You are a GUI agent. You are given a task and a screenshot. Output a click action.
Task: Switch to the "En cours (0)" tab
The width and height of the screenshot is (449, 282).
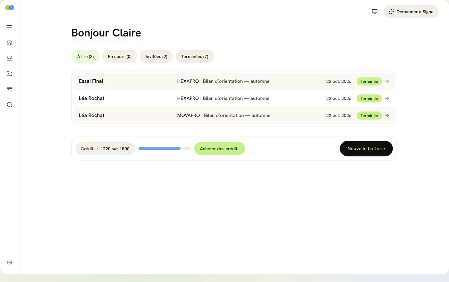(120, 56)
